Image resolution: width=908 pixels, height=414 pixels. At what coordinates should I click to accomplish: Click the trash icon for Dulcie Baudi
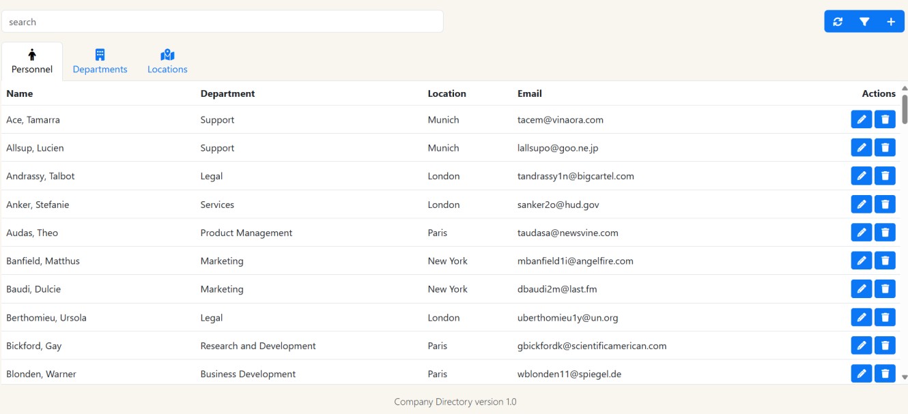click(x=885, y=289)
